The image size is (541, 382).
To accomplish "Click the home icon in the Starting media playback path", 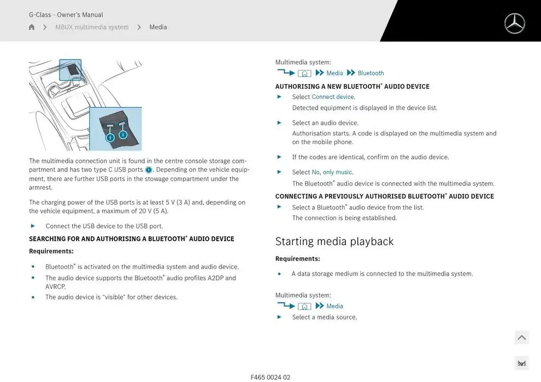I will click(x=304, y=306).
